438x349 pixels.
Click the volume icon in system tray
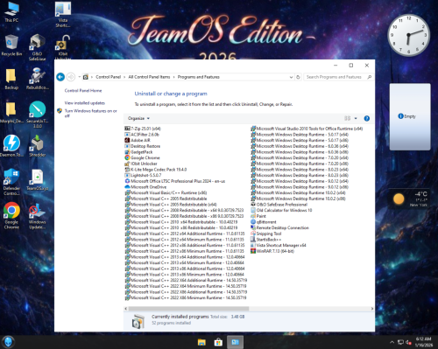pos(408,342)
